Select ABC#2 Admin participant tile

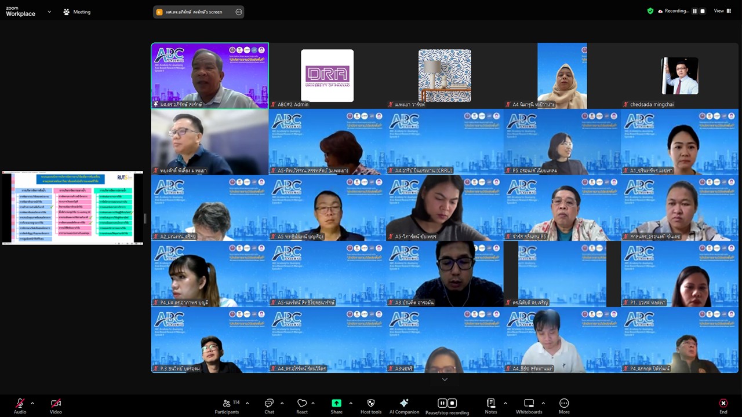click(328, 75)
